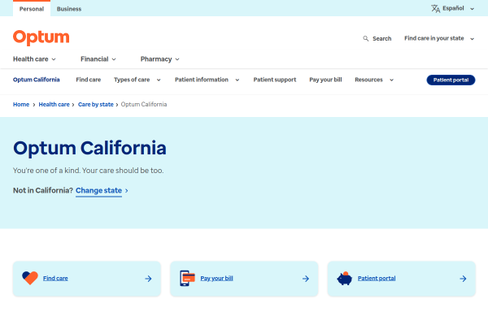Expand the Financial menu
Viewport: 488px width, 325px height.
tap(98, 59)
